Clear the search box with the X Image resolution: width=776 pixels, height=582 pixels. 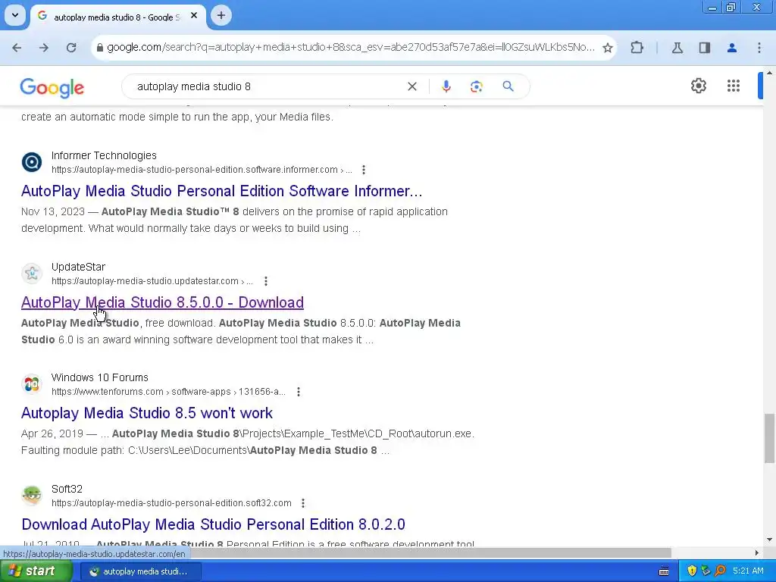pyautogui.click(x=411, y=86)
